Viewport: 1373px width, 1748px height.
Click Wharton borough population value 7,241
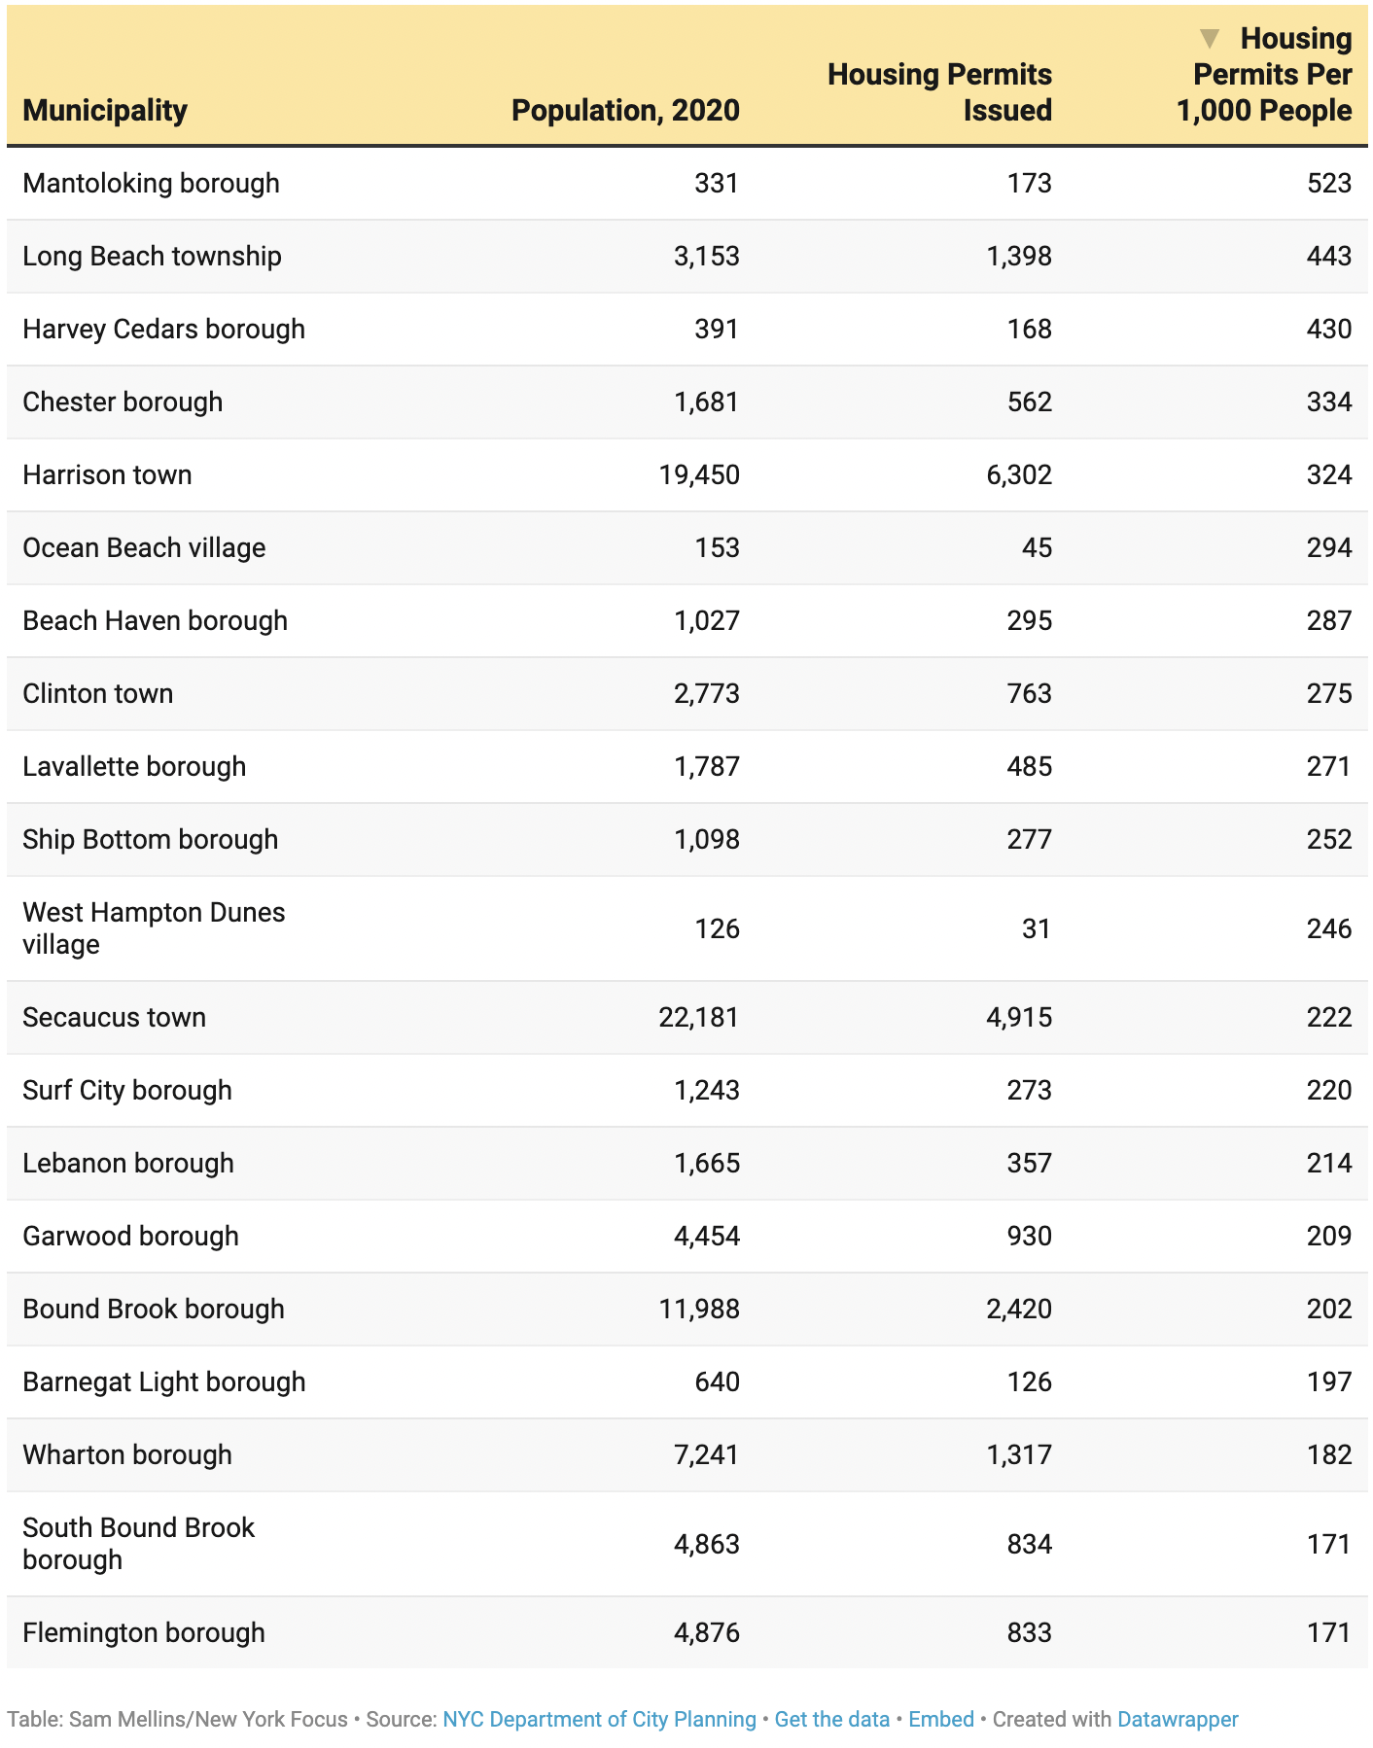pyautogui.click(x=706, y=1455)
